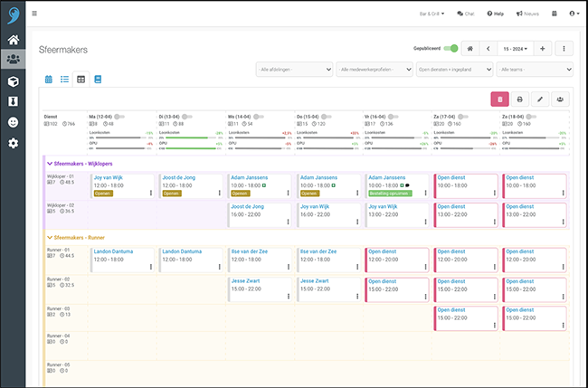
Task: Open the home icon in the left sidebar
Action: pos(14,40)
